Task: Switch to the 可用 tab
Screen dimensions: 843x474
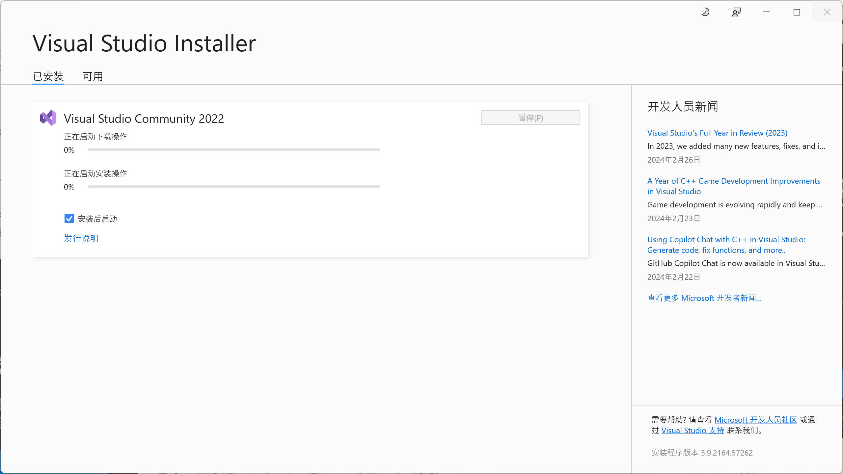Action: (93, 76)
